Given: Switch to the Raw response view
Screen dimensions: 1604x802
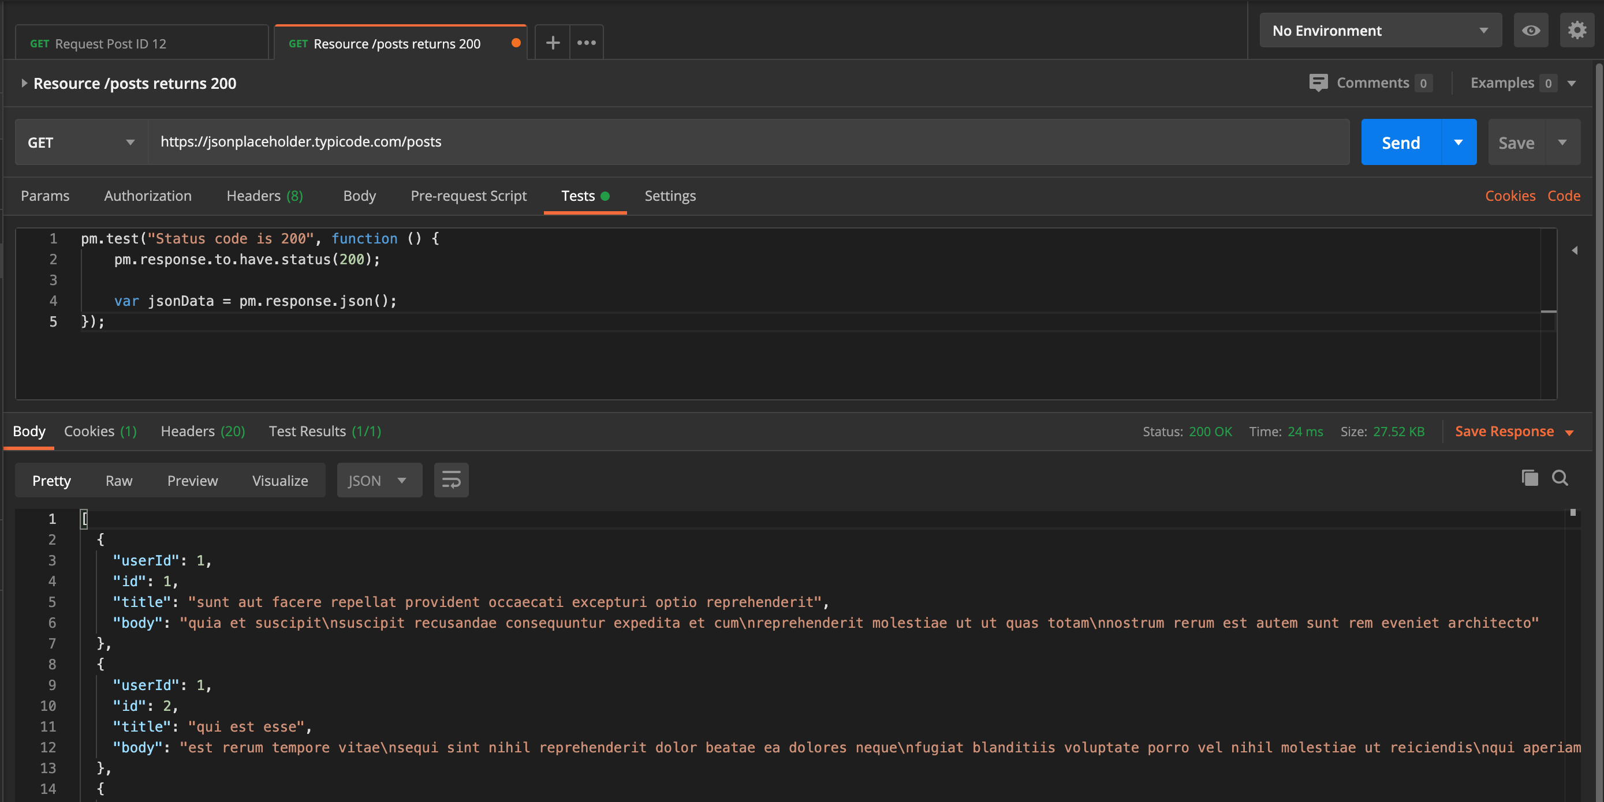Looking at the screenshot, I should (x=118, y=479).
